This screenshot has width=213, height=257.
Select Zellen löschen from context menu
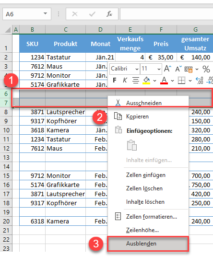click(x=148, y=188)
